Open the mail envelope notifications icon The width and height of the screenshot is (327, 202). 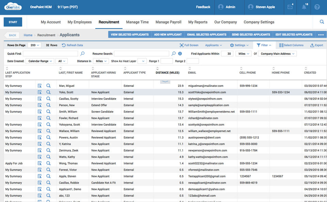(290, 7)
